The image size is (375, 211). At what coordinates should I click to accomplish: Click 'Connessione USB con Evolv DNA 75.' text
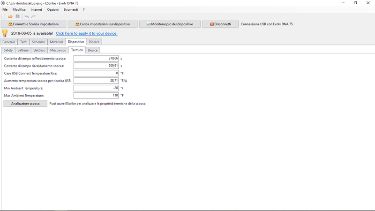(x=267, y=24)
